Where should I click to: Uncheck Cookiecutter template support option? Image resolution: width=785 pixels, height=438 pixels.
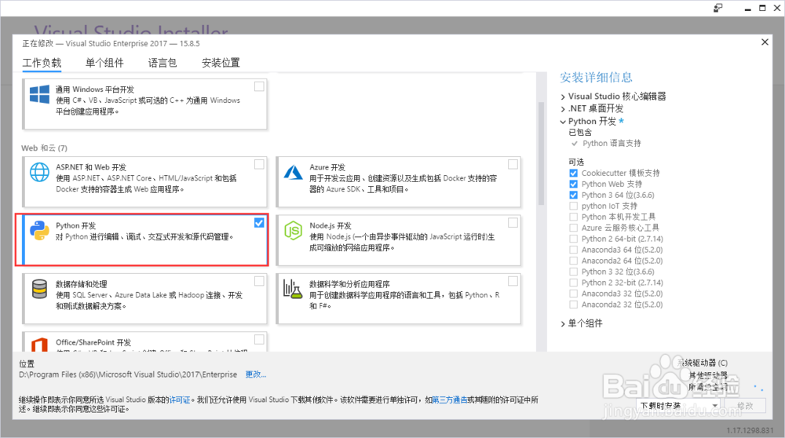coord(573,173)
